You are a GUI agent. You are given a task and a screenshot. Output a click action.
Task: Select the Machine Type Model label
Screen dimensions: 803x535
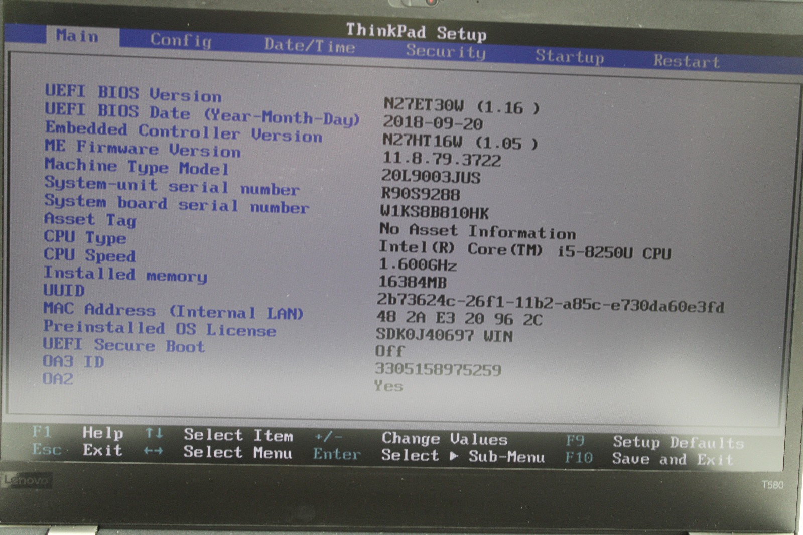point(137,166)
